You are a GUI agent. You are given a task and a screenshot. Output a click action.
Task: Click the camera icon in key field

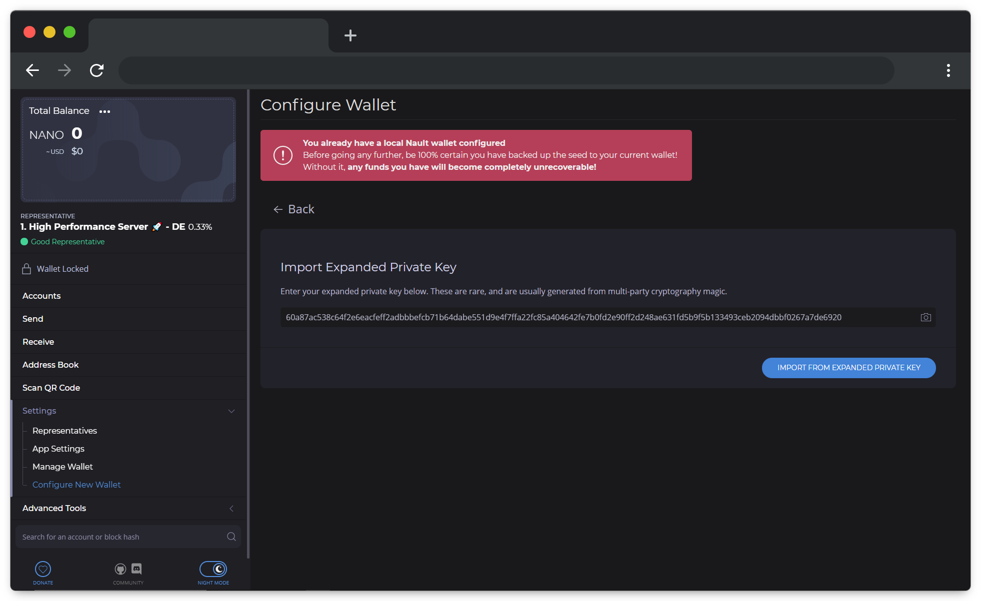[925, 317]
